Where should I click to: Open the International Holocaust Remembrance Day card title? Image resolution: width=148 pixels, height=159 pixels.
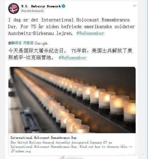point(44,138)
